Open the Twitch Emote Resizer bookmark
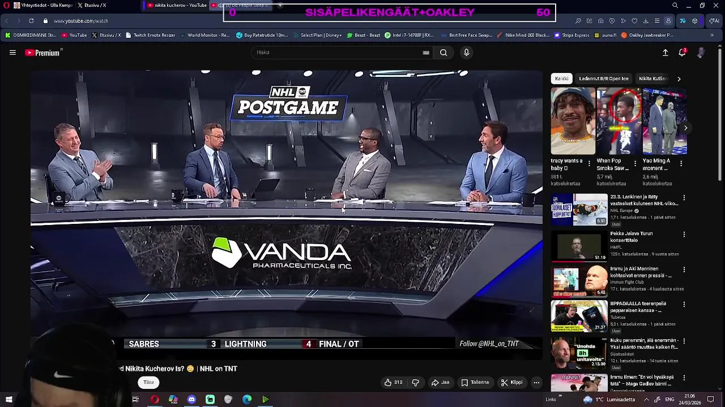725x407 pixels. click(x=150, y=35)
